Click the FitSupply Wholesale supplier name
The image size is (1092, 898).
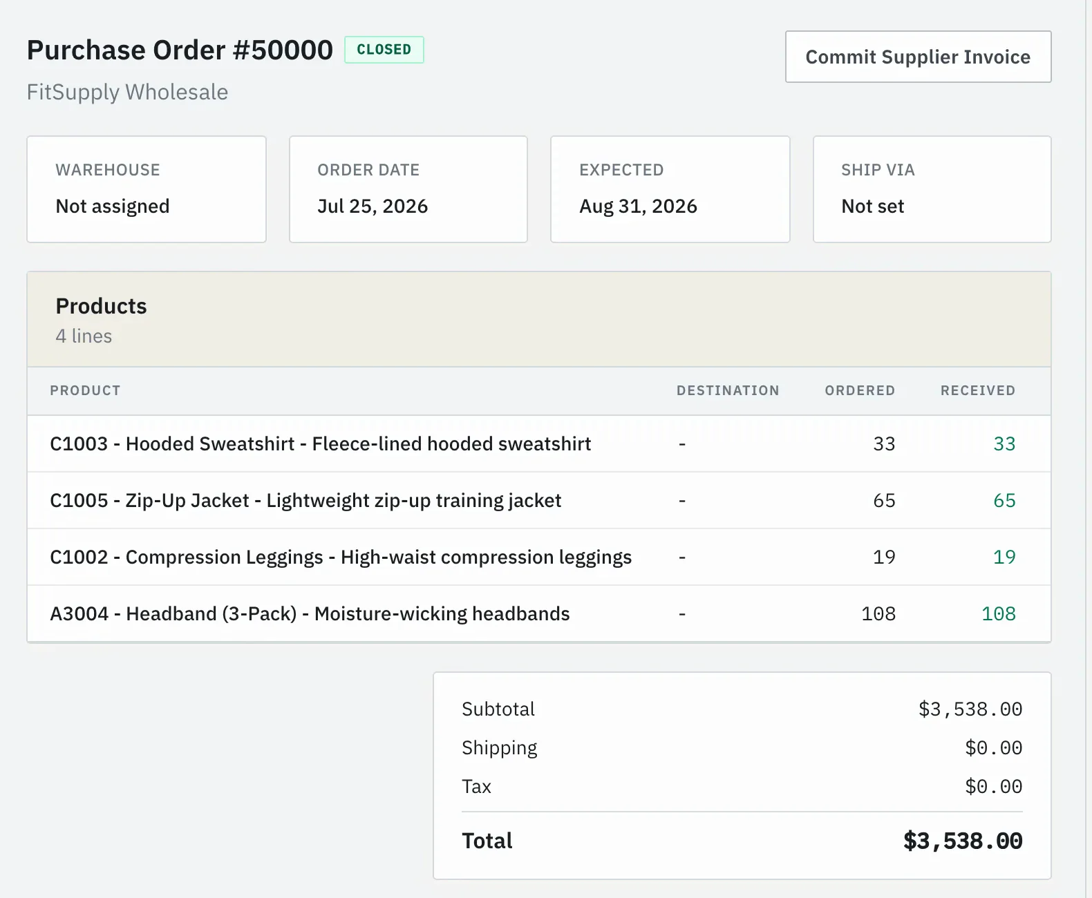coord(127,92)
